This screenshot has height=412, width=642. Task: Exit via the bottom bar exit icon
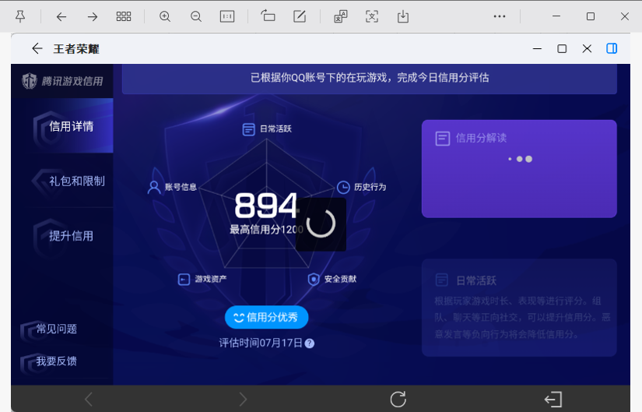[553, 399]
